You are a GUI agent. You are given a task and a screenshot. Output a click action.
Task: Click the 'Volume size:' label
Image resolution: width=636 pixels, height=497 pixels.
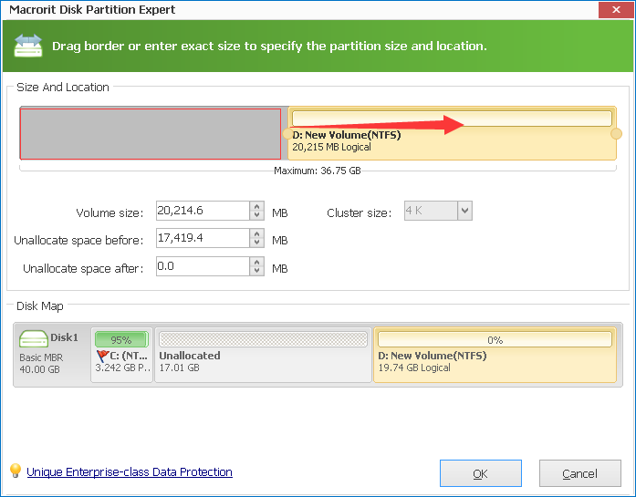(109, 212)
